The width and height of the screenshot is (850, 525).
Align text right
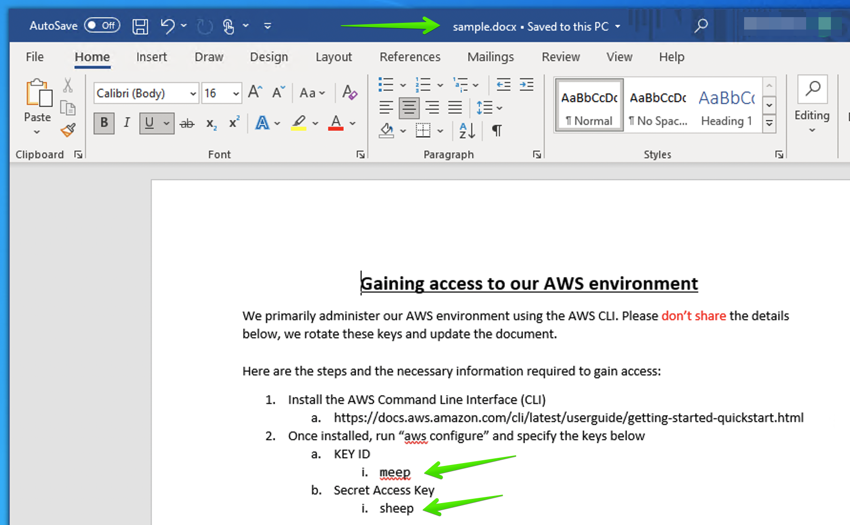coord(432,108)
